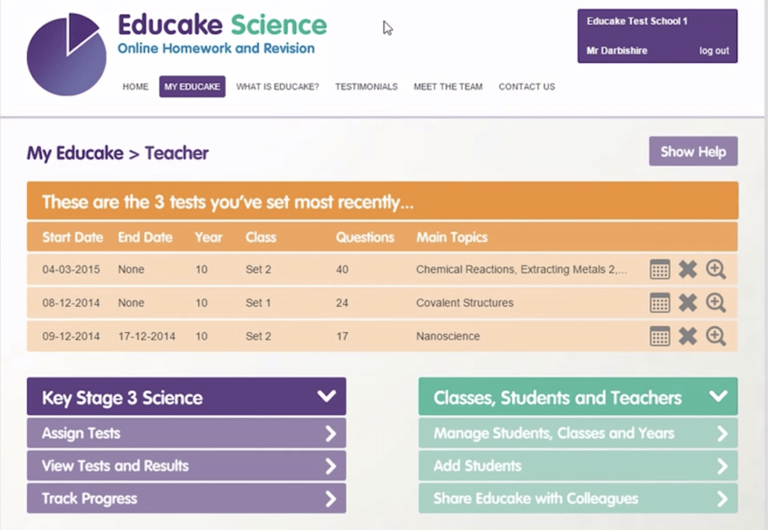Collapse the Classes, Students and Teachers panel chevron
768x530 pixels.
coord(718,397)
